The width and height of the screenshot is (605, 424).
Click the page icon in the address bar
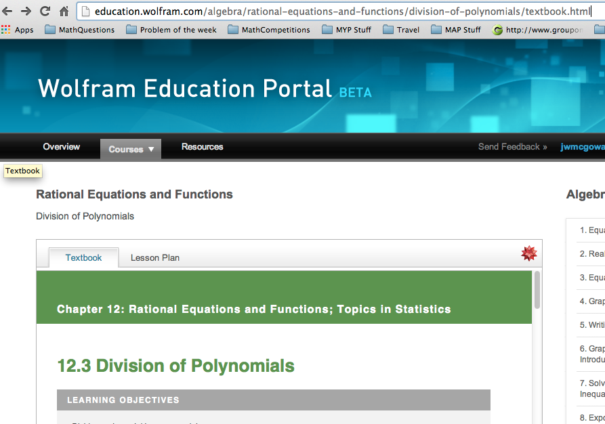(x=86, y=12)
